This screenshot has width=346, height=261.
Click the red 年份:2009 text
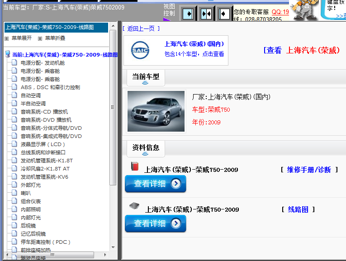(x=206, y=122)
